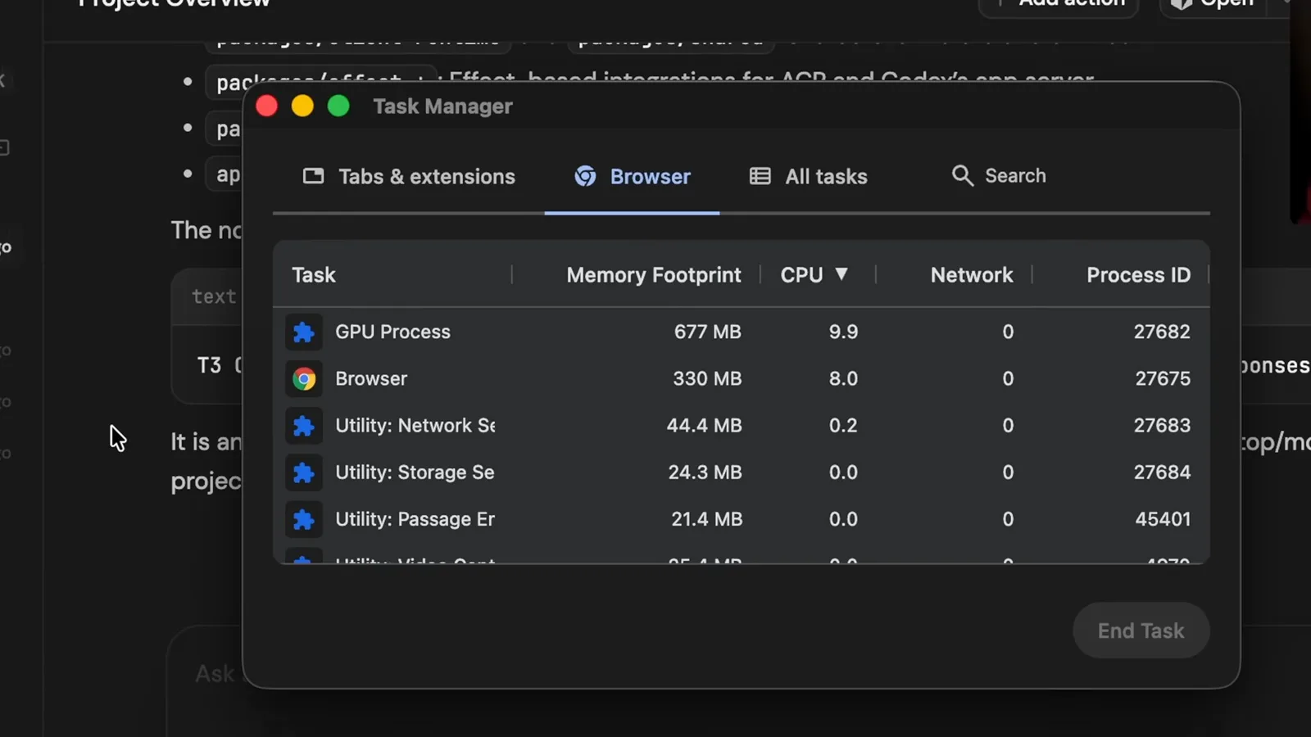Click the 9.9 CPU value
1311x737 pixels.
843,332
